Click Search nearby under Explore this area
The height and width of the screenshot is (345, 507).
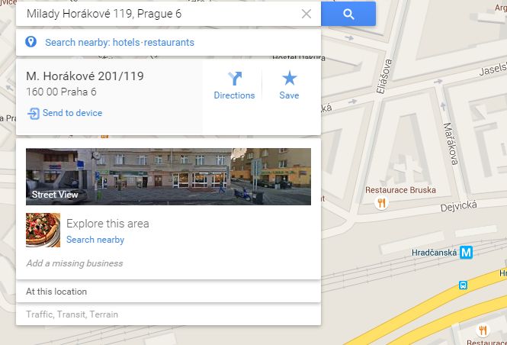(x=95, y=240)
